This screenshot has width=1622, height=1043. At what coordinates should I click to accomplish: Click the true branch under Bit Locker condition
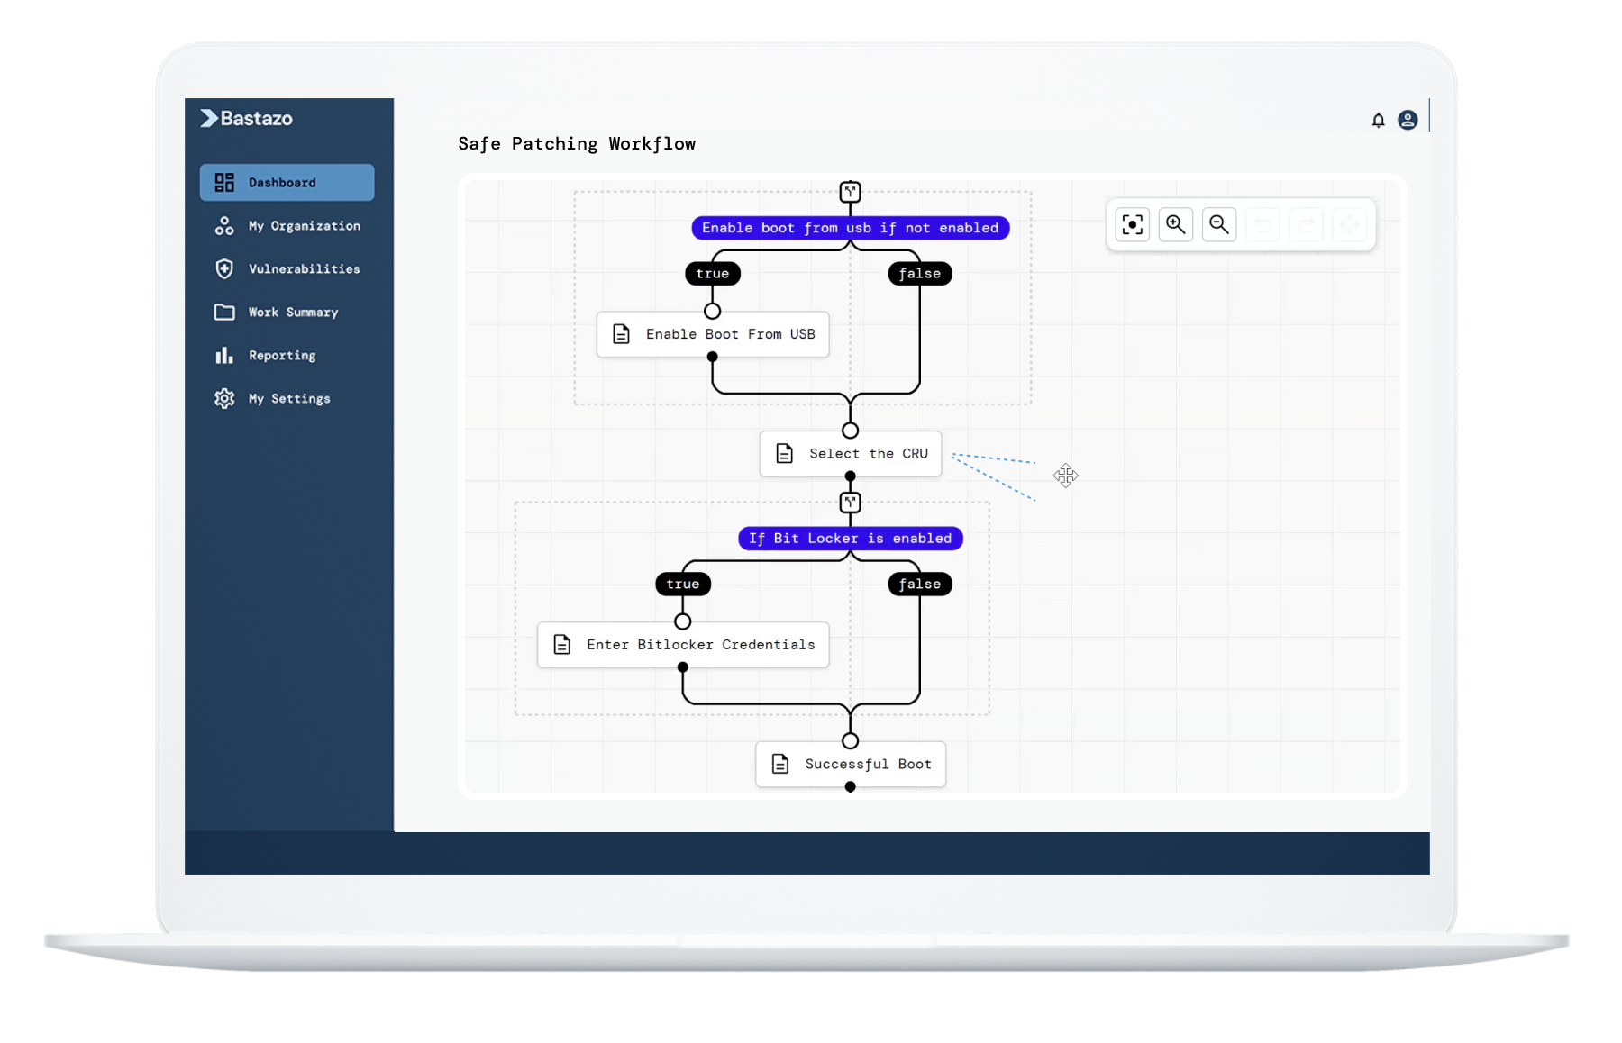pos(683,585)
